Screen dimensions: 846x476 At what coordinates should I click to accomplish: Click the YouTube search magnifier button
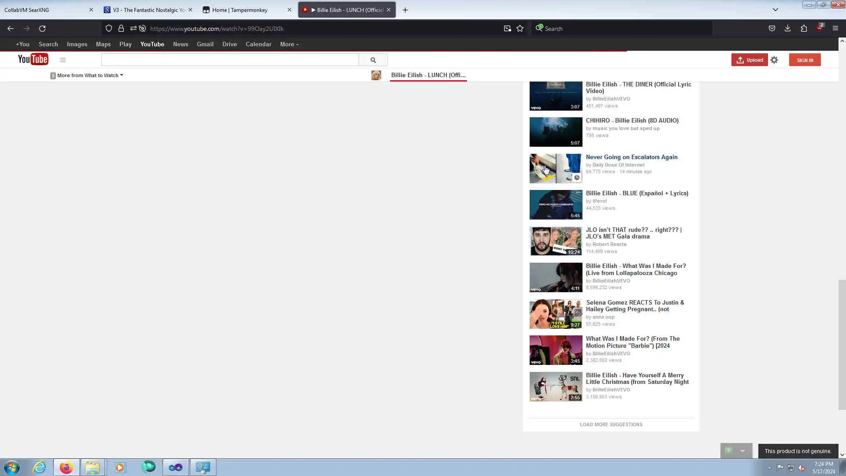pos(373,60)
